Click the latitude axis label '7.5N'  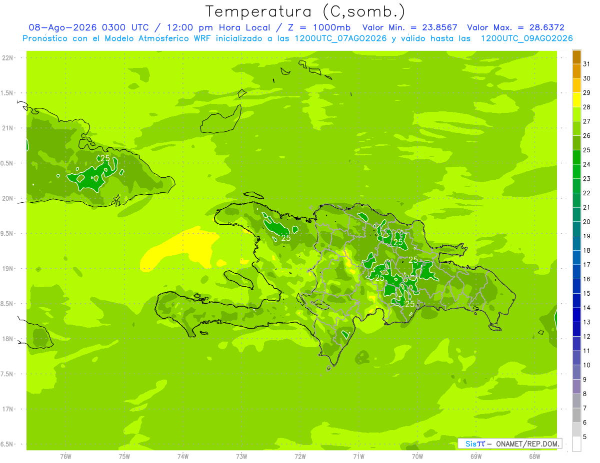[x=7, y=374]
